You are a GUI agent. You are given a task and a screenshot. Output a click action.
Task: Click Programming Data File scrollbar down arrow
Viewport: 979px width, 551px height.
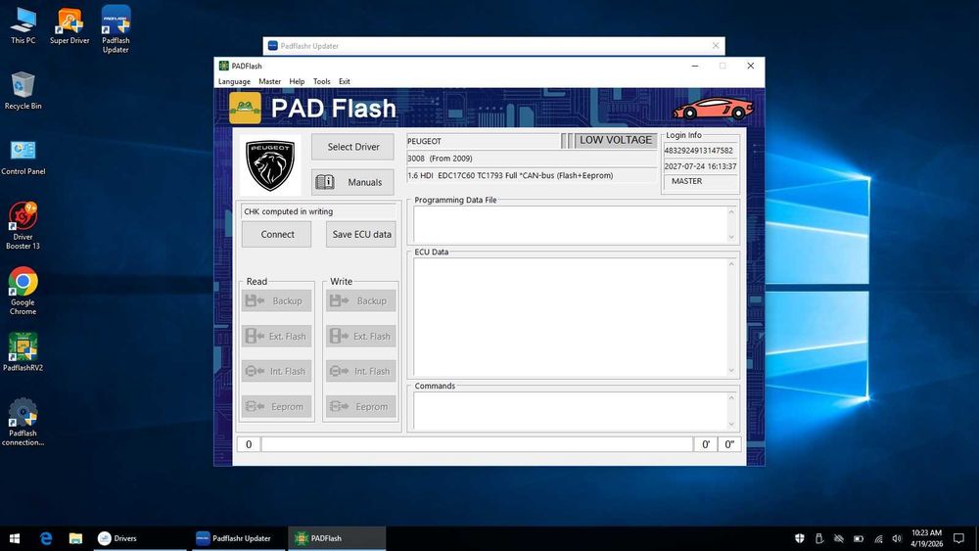[x=731, y=237]
